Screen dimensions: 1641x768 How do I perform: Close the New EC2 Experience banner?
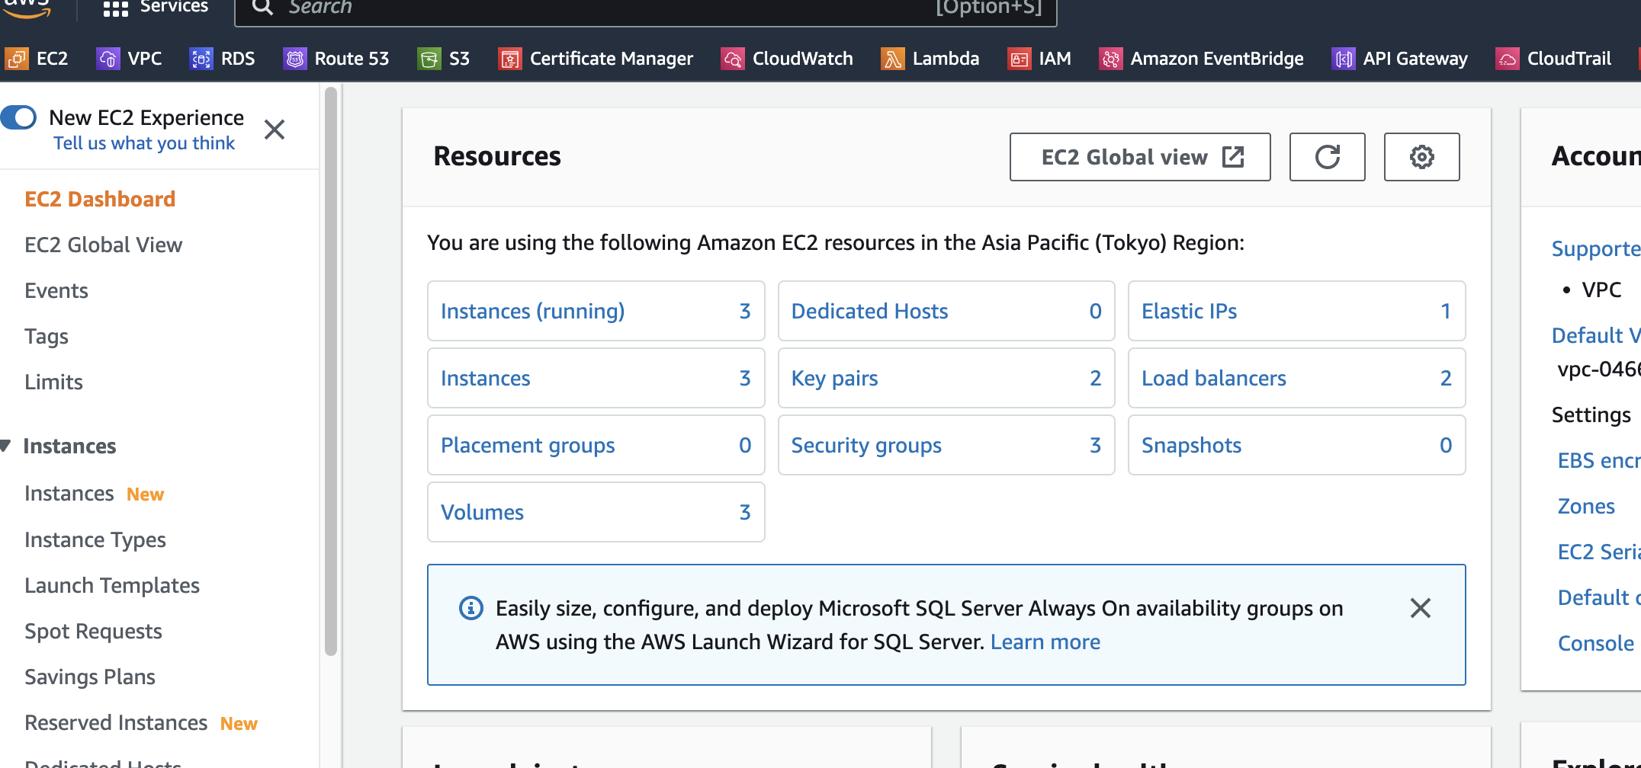(x=275, y=130)
